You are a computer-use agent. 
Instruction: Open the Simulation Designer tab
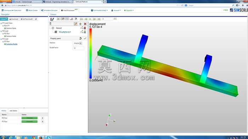(x=49, y=10)
